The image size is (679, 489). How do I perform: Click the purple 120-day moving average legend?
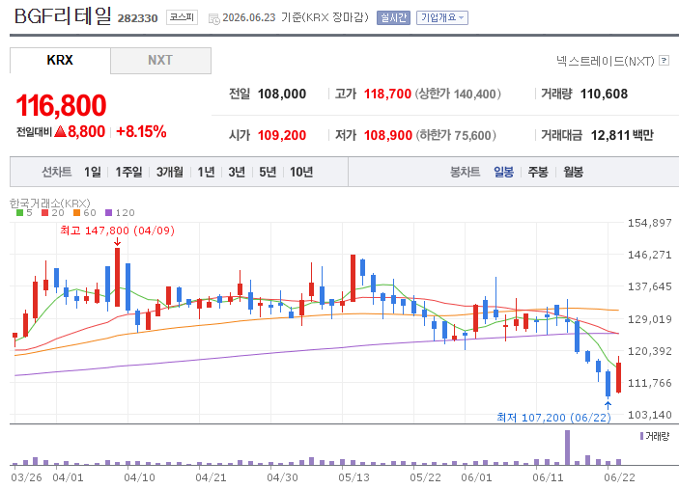pos(120,213)
